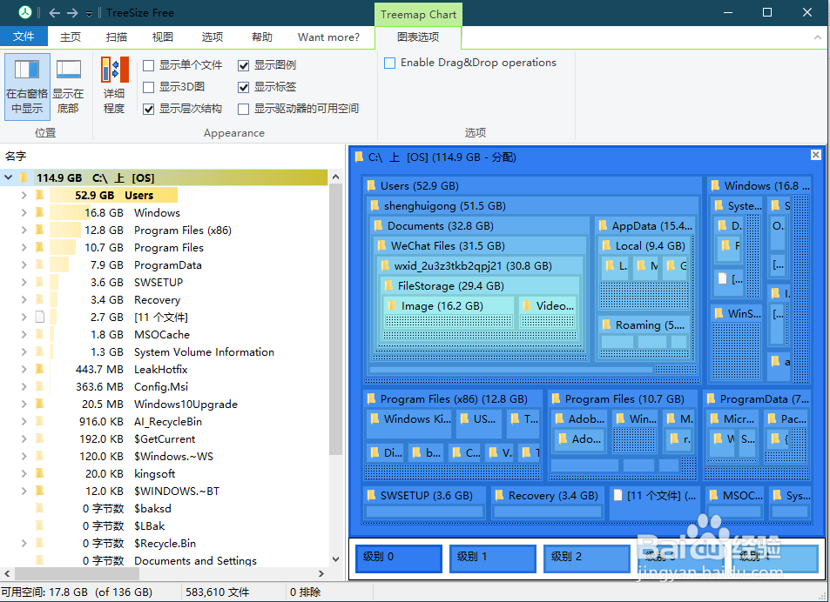Viewport: 830px width, 602px height.
Task: Open the 详细程度 detail level option
Action: click(114, 85)
